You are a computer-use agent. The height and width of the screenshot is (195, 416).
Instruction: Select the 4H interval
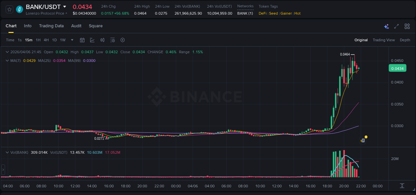[x=46, y=40]
